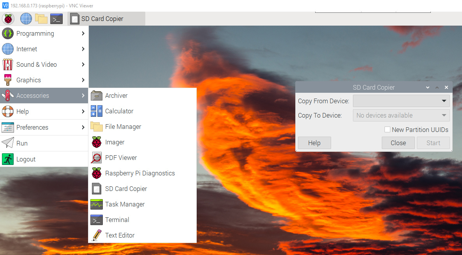The height and width of the screenshot is (255, 462).
Task: Open the Raspberry Pi main menu icon
Action: [8, 19]
